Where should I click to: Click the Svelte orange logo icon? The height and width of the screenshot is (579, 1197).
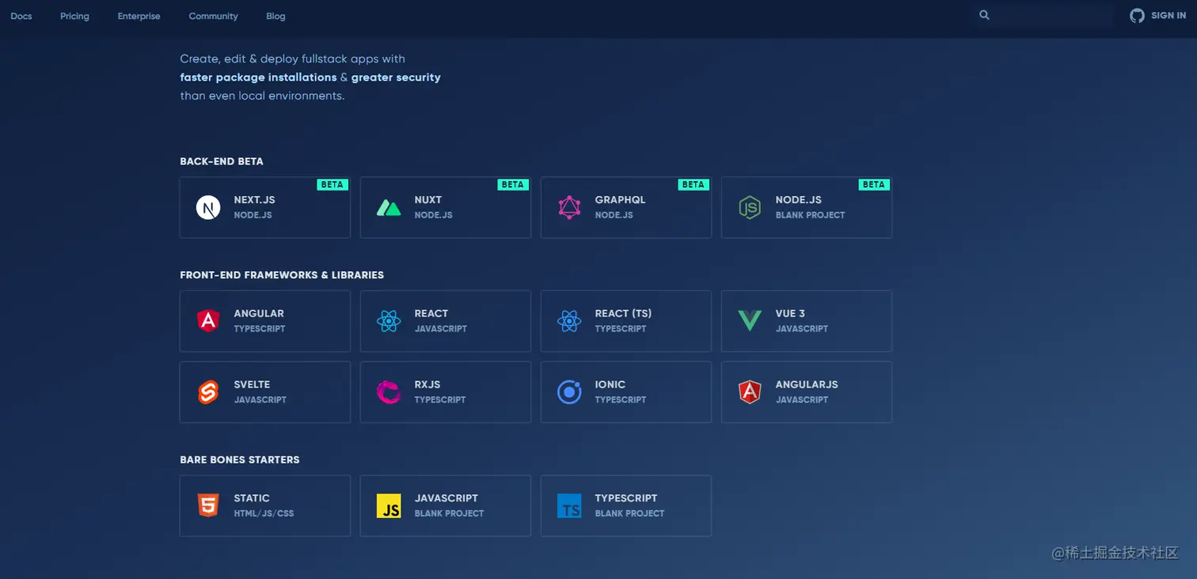208,392
